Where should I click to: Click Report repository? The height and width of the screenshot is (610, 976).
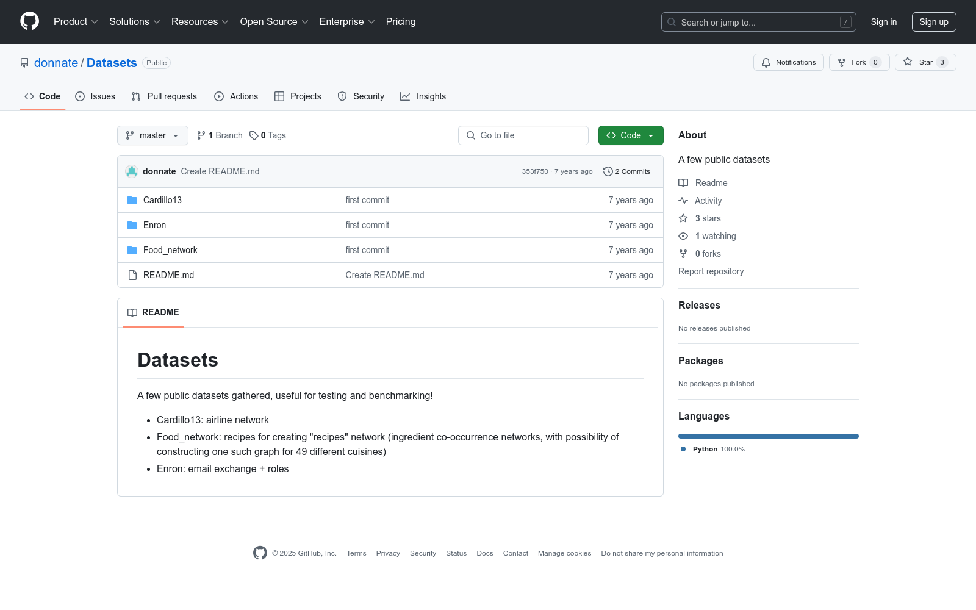[x=711, y=271]
